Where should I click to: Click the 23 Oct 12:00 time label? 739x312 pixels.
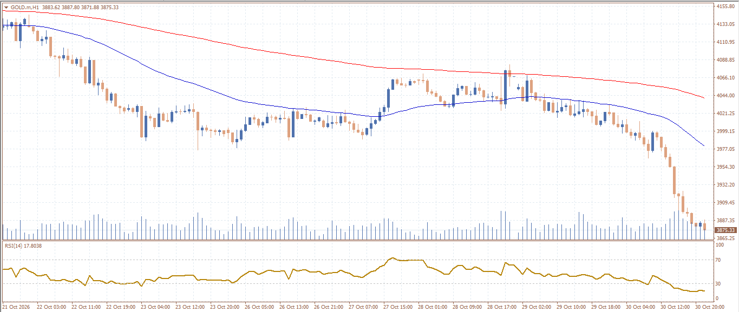[190, 307]
